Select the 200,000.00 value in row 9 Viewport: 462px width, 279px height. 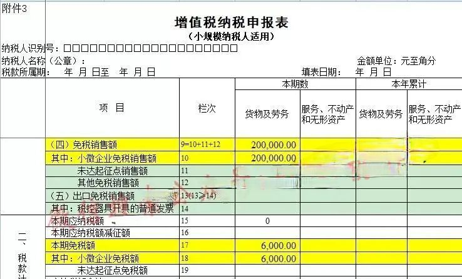tap(273, 145)
